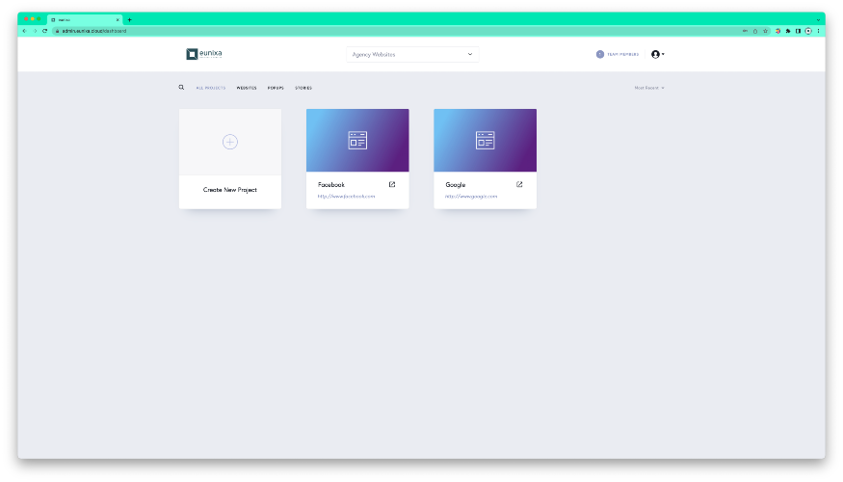The height and width of the screenshot is (482, 843).
Task: Click the Team Members avatar circle
Action: (600, 54)
